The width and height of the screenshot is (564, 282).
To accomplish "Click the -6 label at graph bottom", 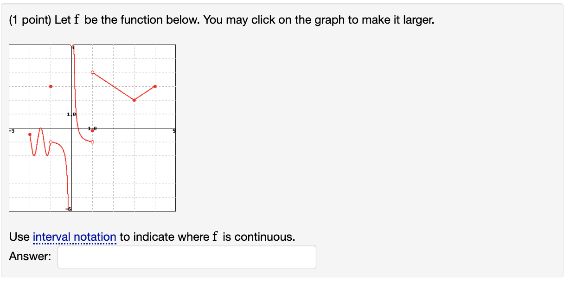I will click(69, 208).
